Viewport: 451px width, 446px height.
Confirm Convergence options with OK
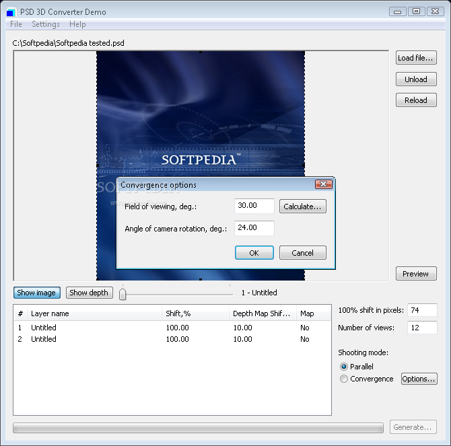click(x=254, y=253)
